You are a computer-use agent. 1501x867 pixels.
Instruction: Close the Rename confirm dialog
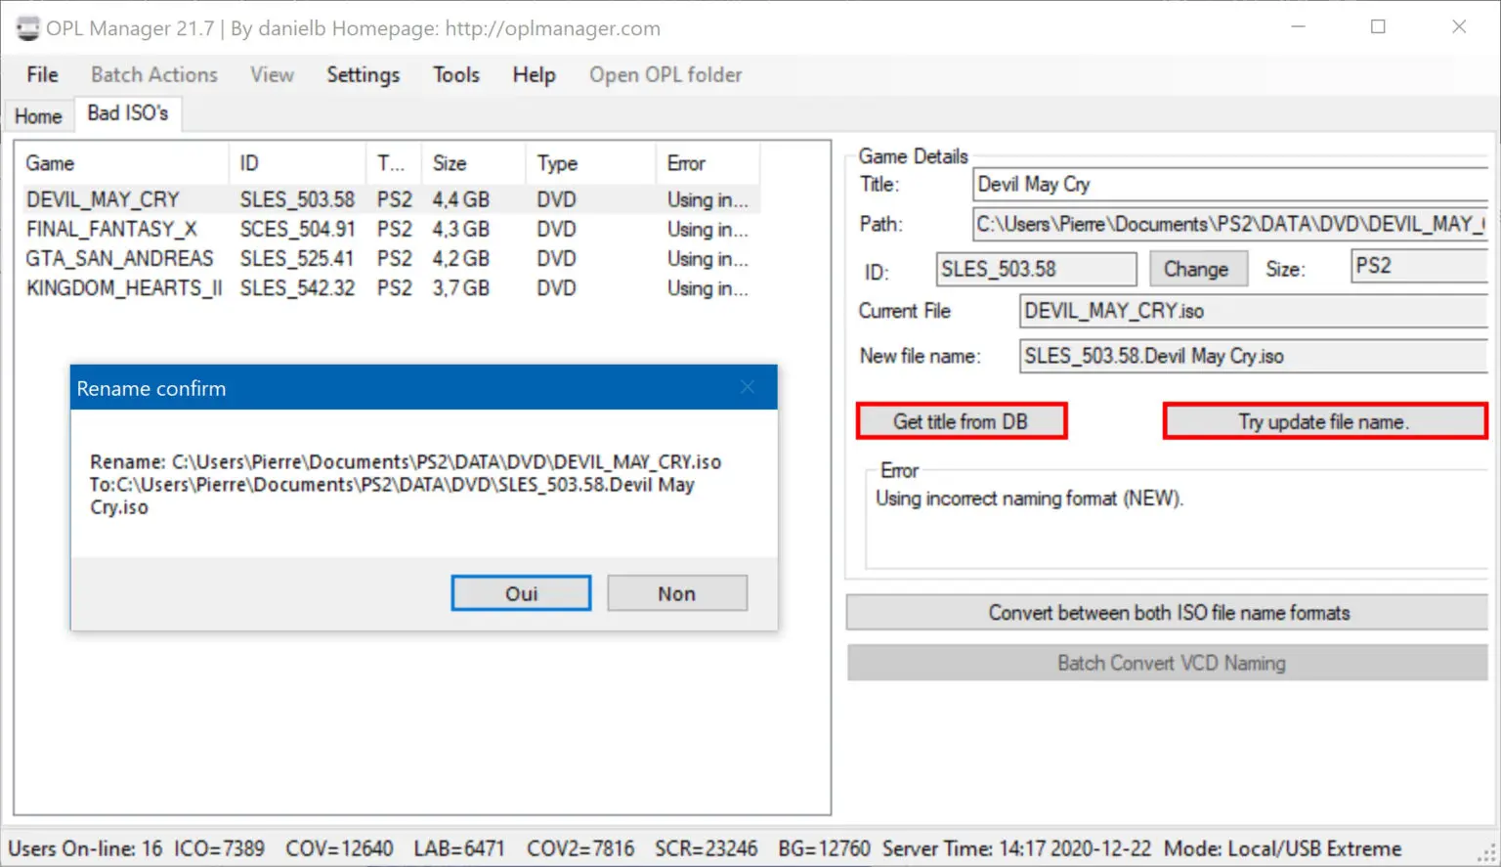pyautogui.click(x=748, y=388)
